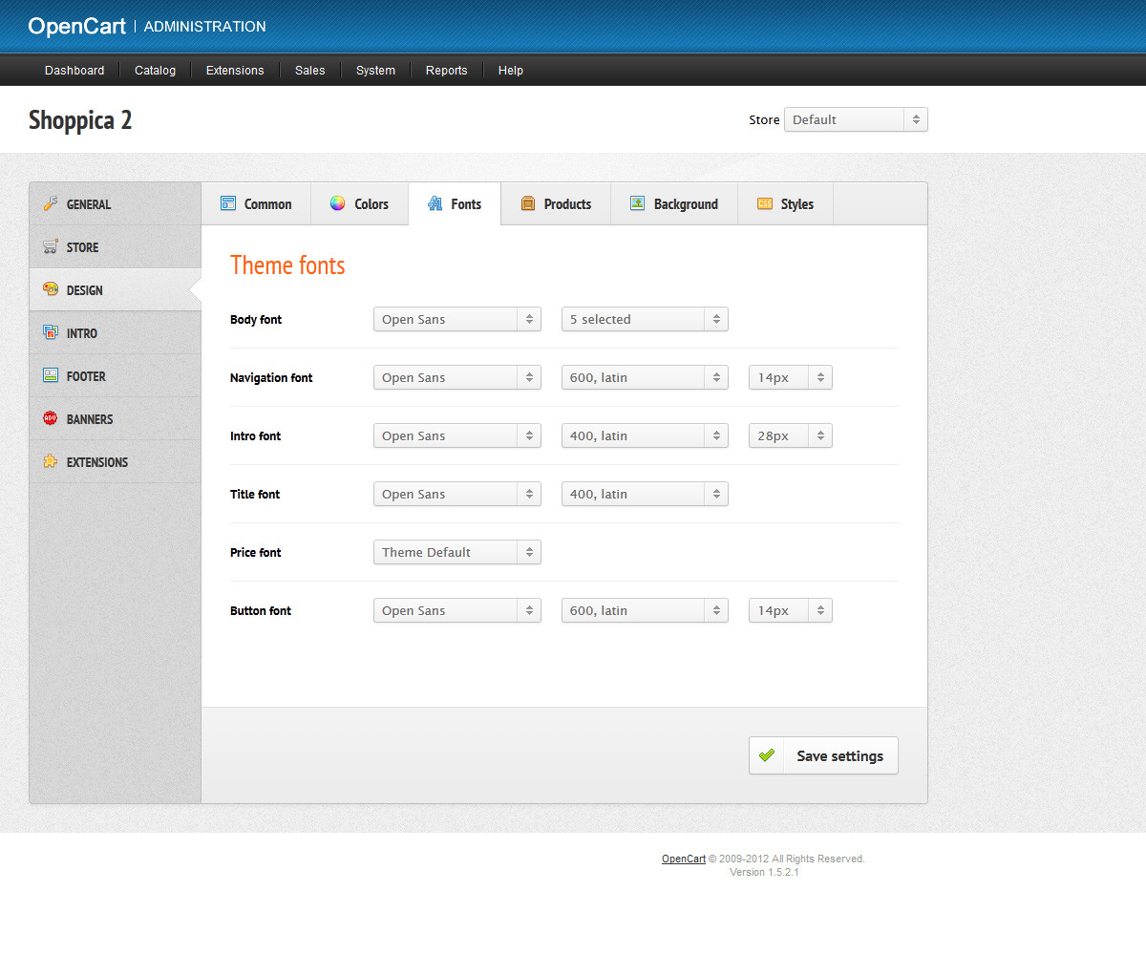Go to the Banners section
Image resolution: width=1146 pixels, height=955 pixels.
click(x=116, y=419)
